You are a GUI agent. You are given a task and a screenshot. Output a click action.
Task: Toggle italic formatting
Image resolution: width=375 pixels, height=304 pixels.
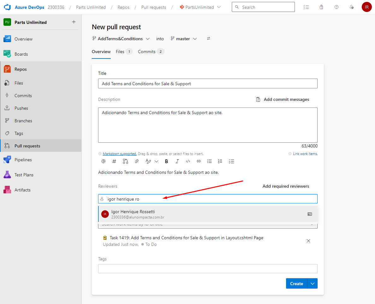tap(177, 161)
